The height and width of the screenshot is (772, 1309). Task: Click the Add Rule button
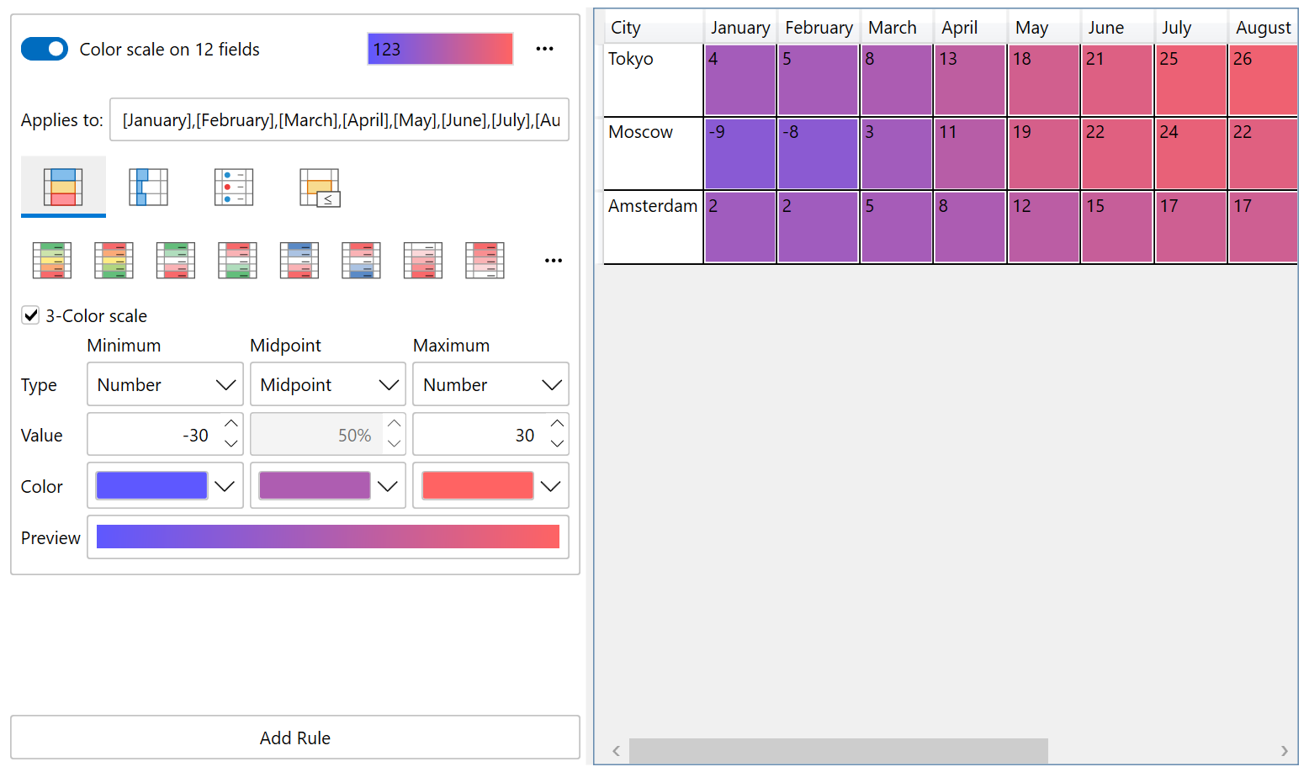[x=295, y=738]
